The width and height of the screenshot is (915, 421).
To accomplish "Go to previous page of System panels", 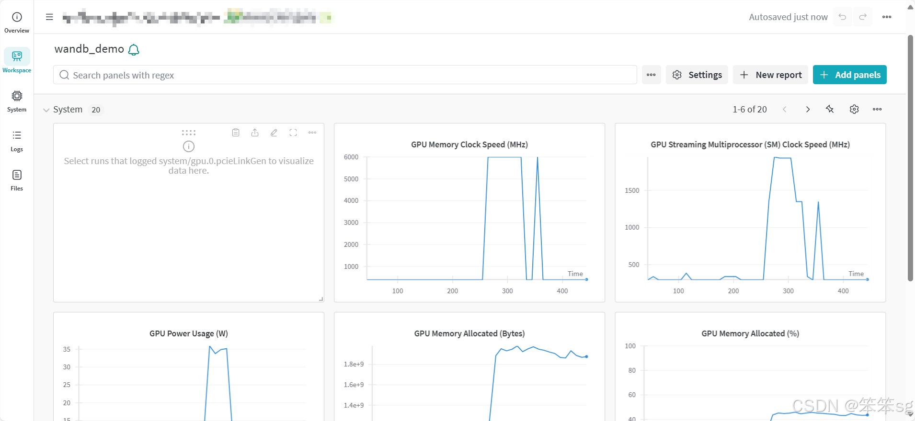I will (785, 110).
